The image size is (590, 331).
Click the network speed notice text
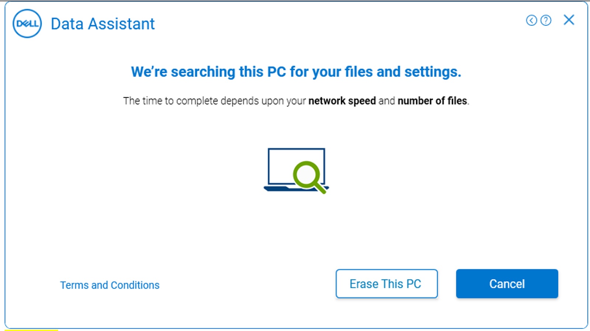(x=296, y=100)
